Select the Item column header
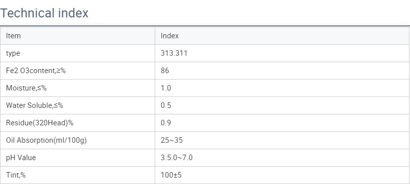Viewport: 410px width, 184px height. [13, 36]
